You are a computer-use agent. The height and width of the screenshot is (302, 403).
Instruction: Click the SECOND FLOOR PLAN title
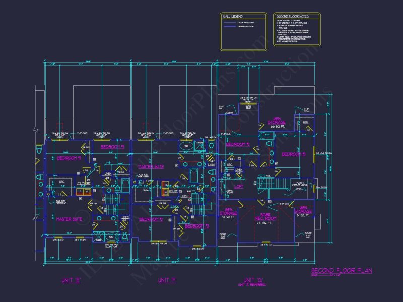click(x=342, y=270)
